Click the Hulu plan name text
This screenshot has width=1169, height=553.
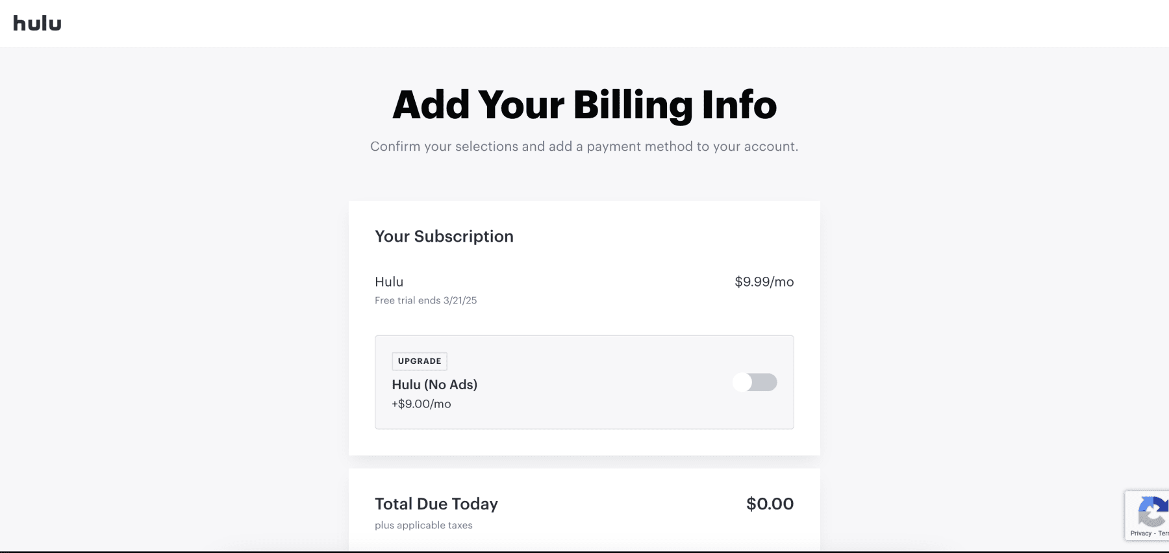(x=388, y=282)
